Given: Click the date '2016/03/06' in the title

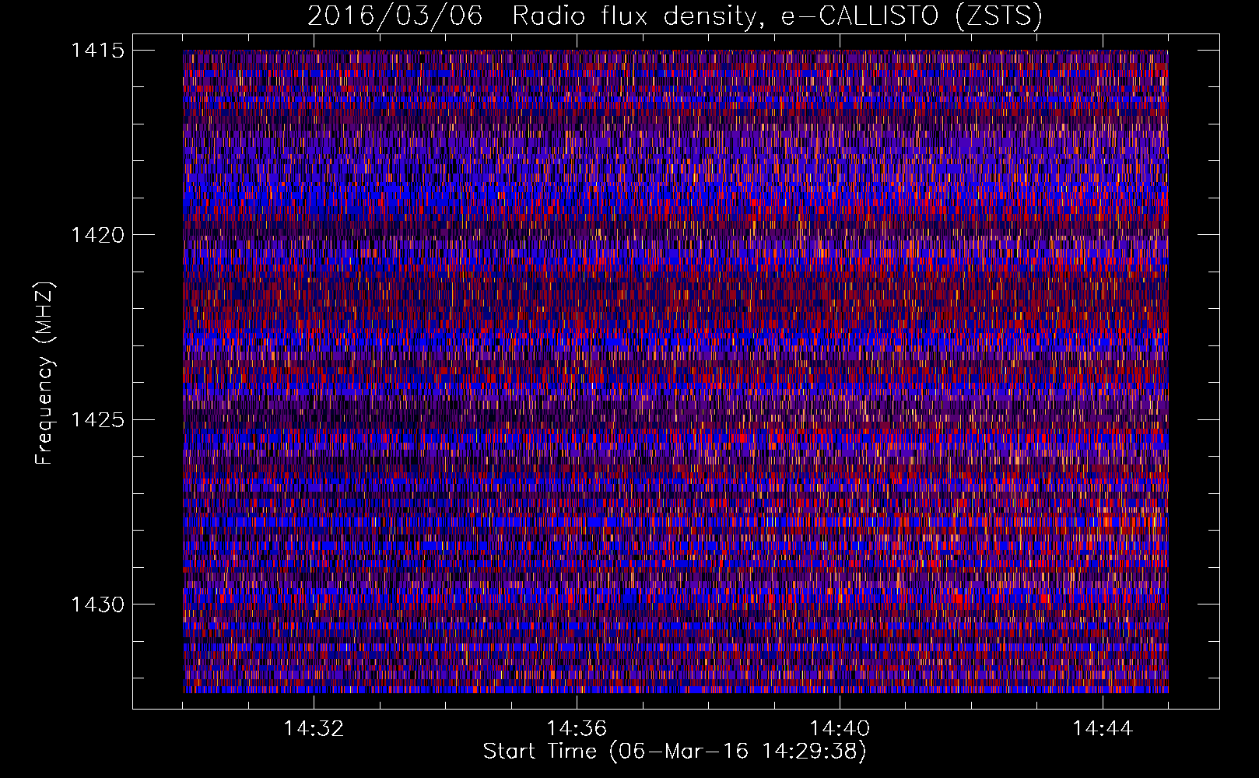Looking at the screenshot, I should (x=395, y=16).
